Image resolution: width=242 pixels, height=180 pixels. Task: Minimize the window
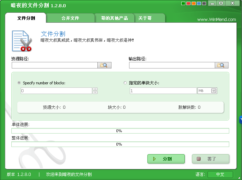[x=212, y=3]
